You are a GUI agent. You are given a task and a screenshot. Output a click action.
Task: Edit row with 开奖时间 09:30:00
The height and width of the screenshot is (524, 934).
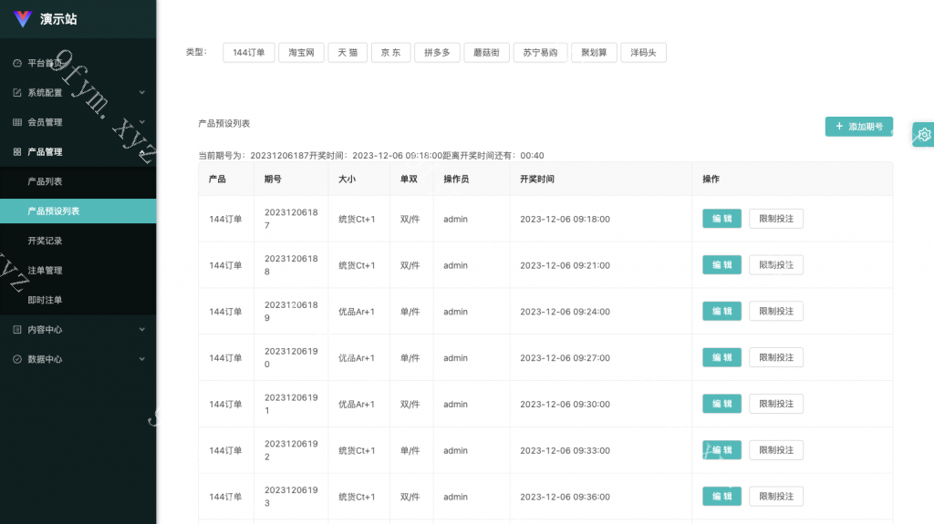click(x=722, y=404)
